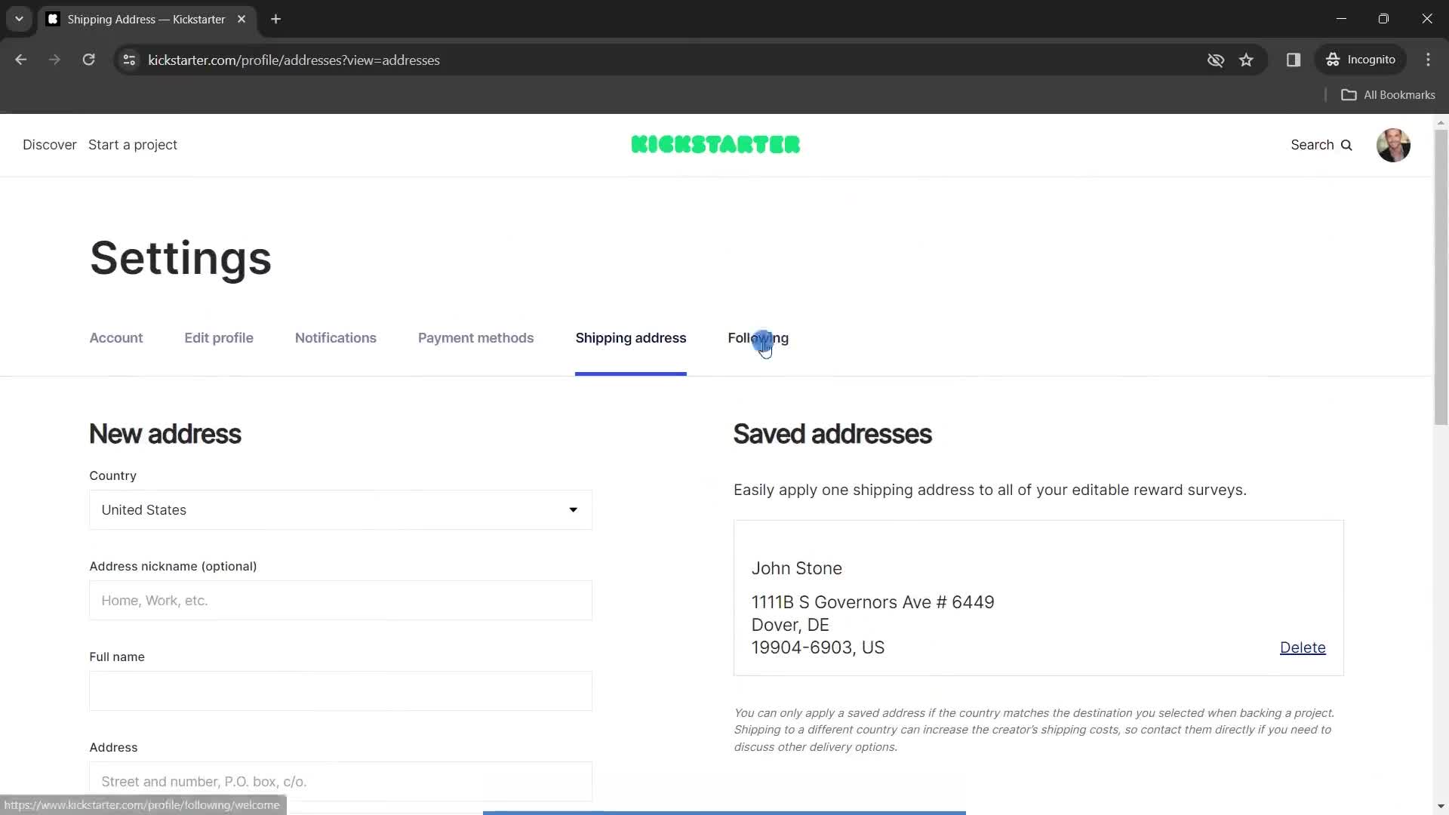Select the Edit profile settings tab
The image size is (1449, 815).
pyautogui.click(x=218, y=337)
